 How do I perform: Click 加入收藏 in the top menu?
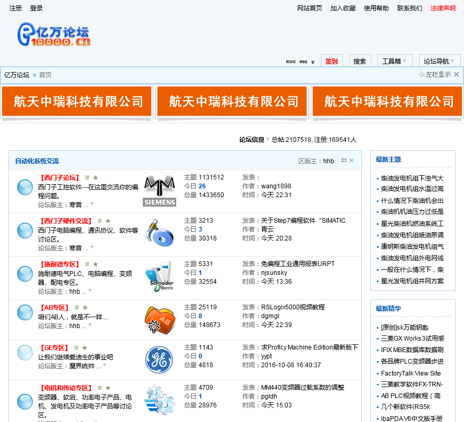[x=343, y=8]
